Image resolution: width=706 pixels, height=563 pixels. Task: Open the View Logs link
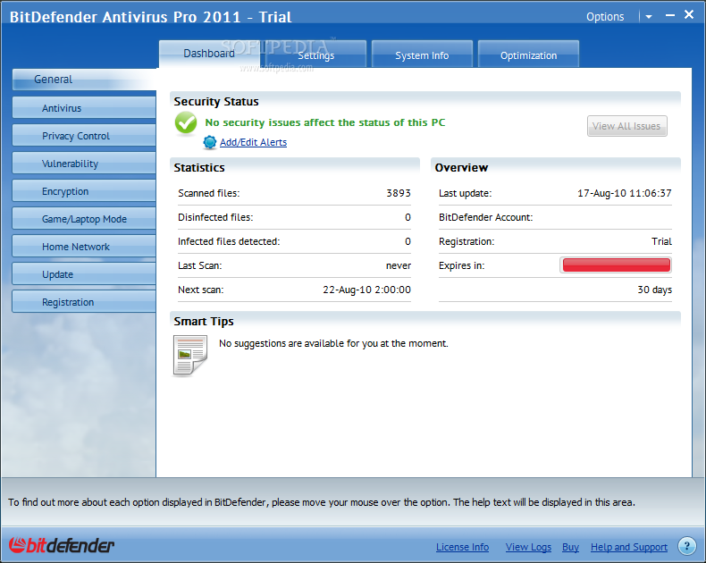coord(528,547)
